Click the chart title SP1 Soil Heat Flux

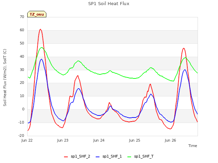click(109, 4)
